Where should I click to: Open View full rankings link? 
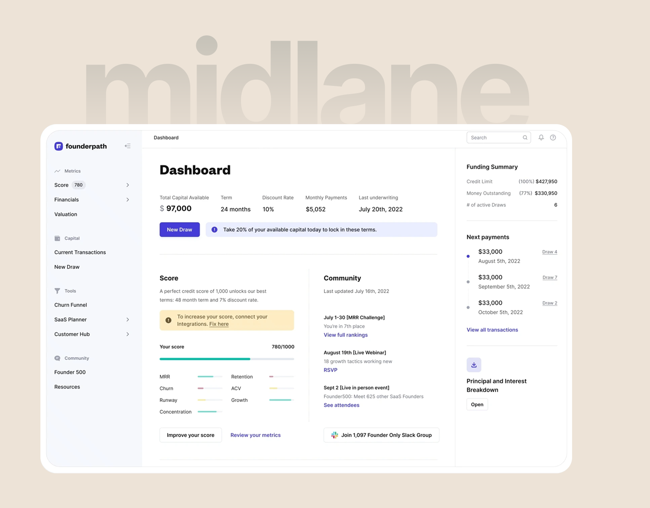(x=346, y=335)
